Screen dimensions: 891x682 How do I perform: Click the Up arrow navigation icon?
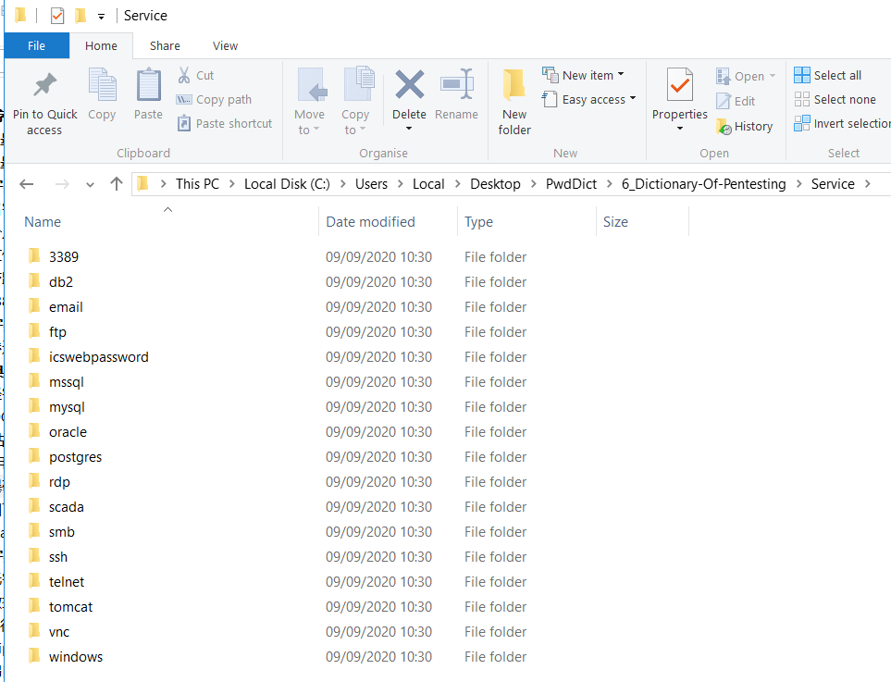(x=117, y=184)
